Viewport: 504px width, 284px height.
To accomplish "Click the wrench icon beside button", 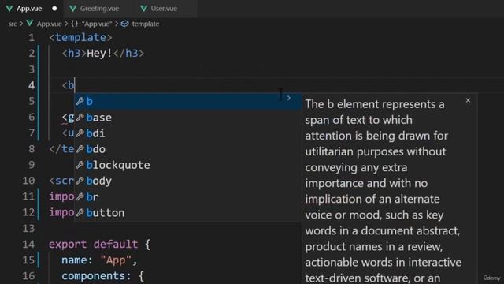I will 80,213.
